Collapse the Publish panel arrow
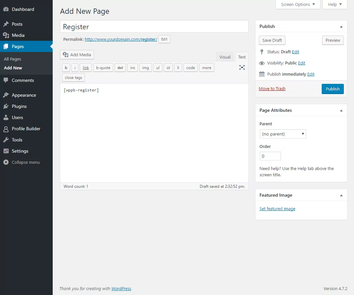 click(x=341, y=27)
